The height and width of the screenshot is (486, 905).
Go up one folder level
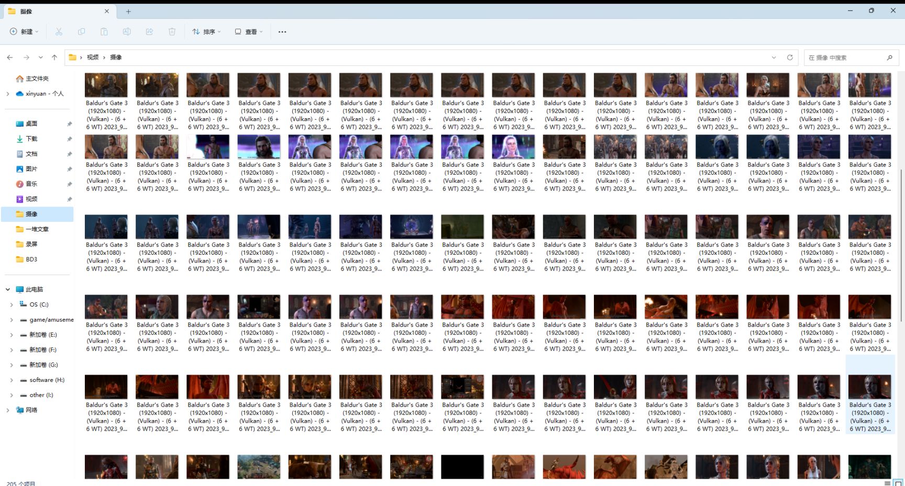tap(54, 58)
